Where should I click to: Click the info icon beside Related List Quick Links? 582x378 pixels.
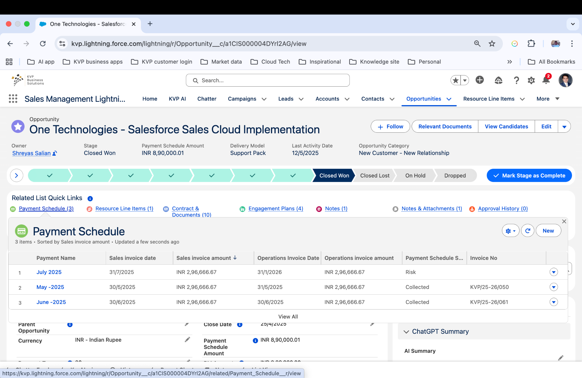click(90, 199)
